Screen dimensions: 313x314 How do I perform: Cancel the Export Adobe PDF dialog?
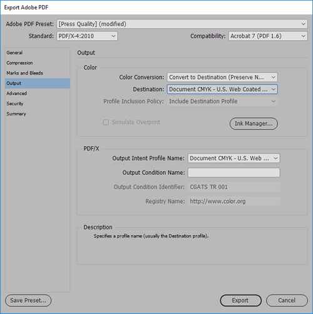pyautogui.click(x=287, y=300)
